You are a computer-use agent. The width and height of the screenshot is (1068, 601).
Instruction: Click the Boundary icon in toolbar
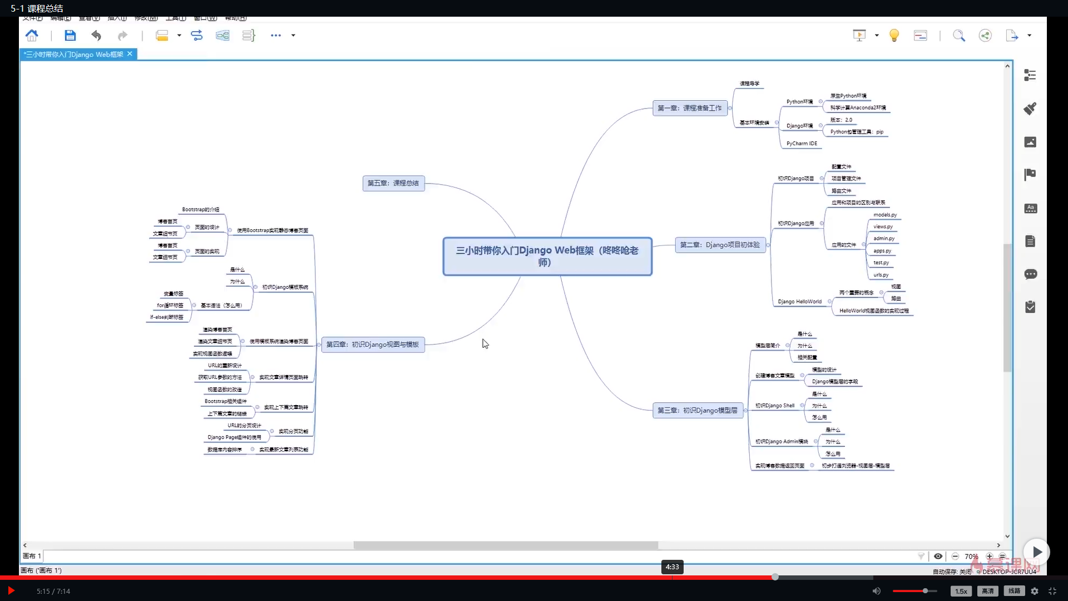(x=222, y=36)
